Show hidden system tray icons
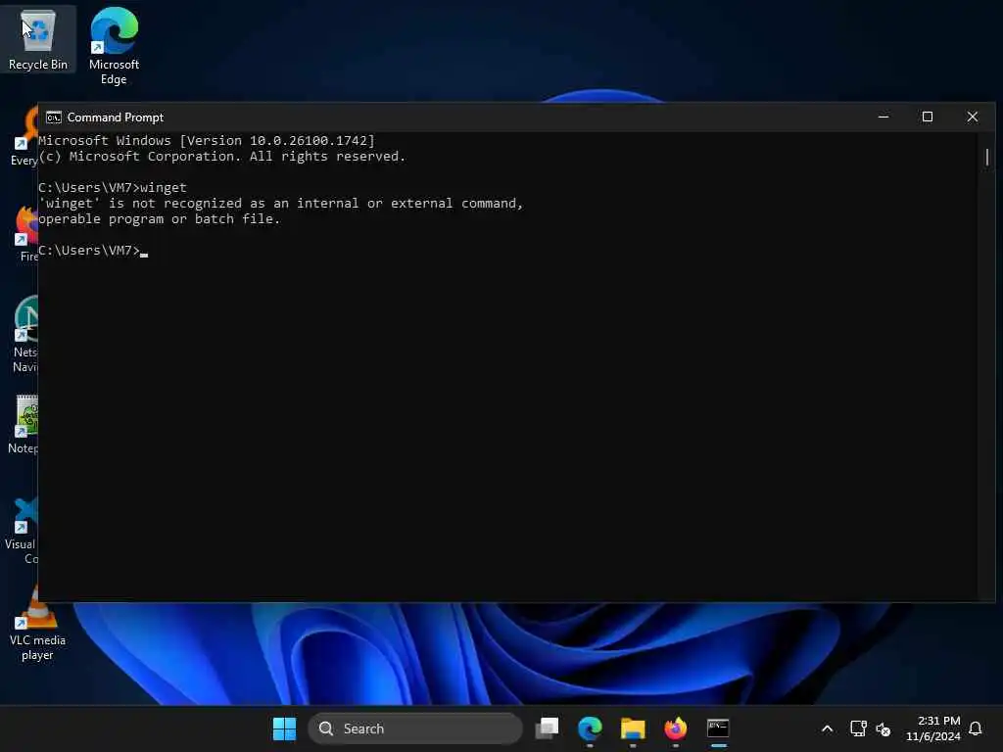Viewport: 1003px width, 752px height. [x=827, y=728]
